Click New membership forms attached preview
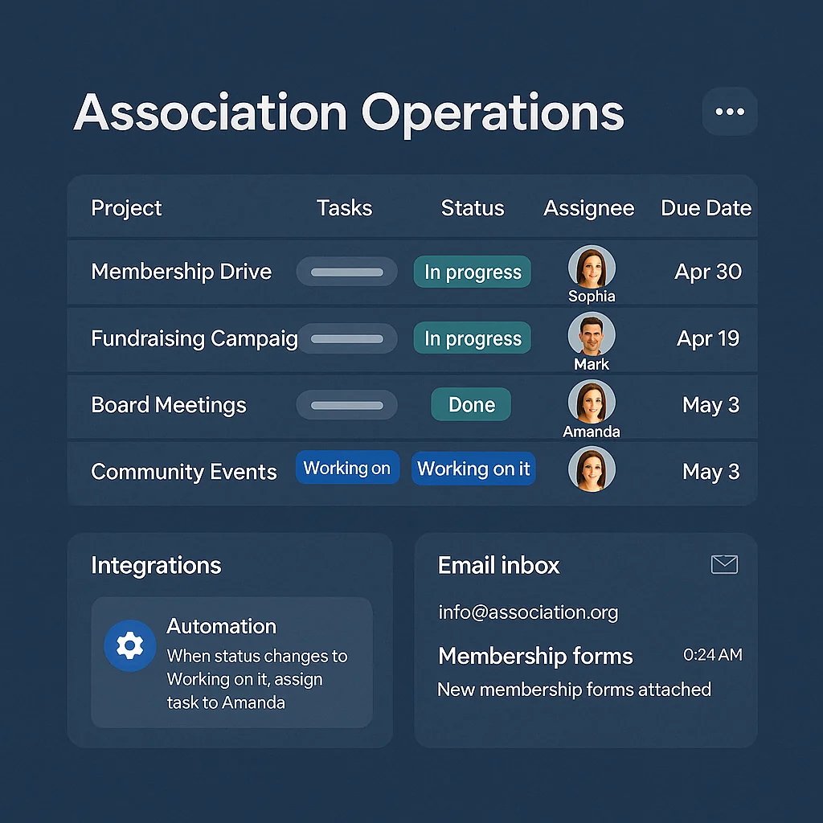The image size is (823, 823). 574,689
